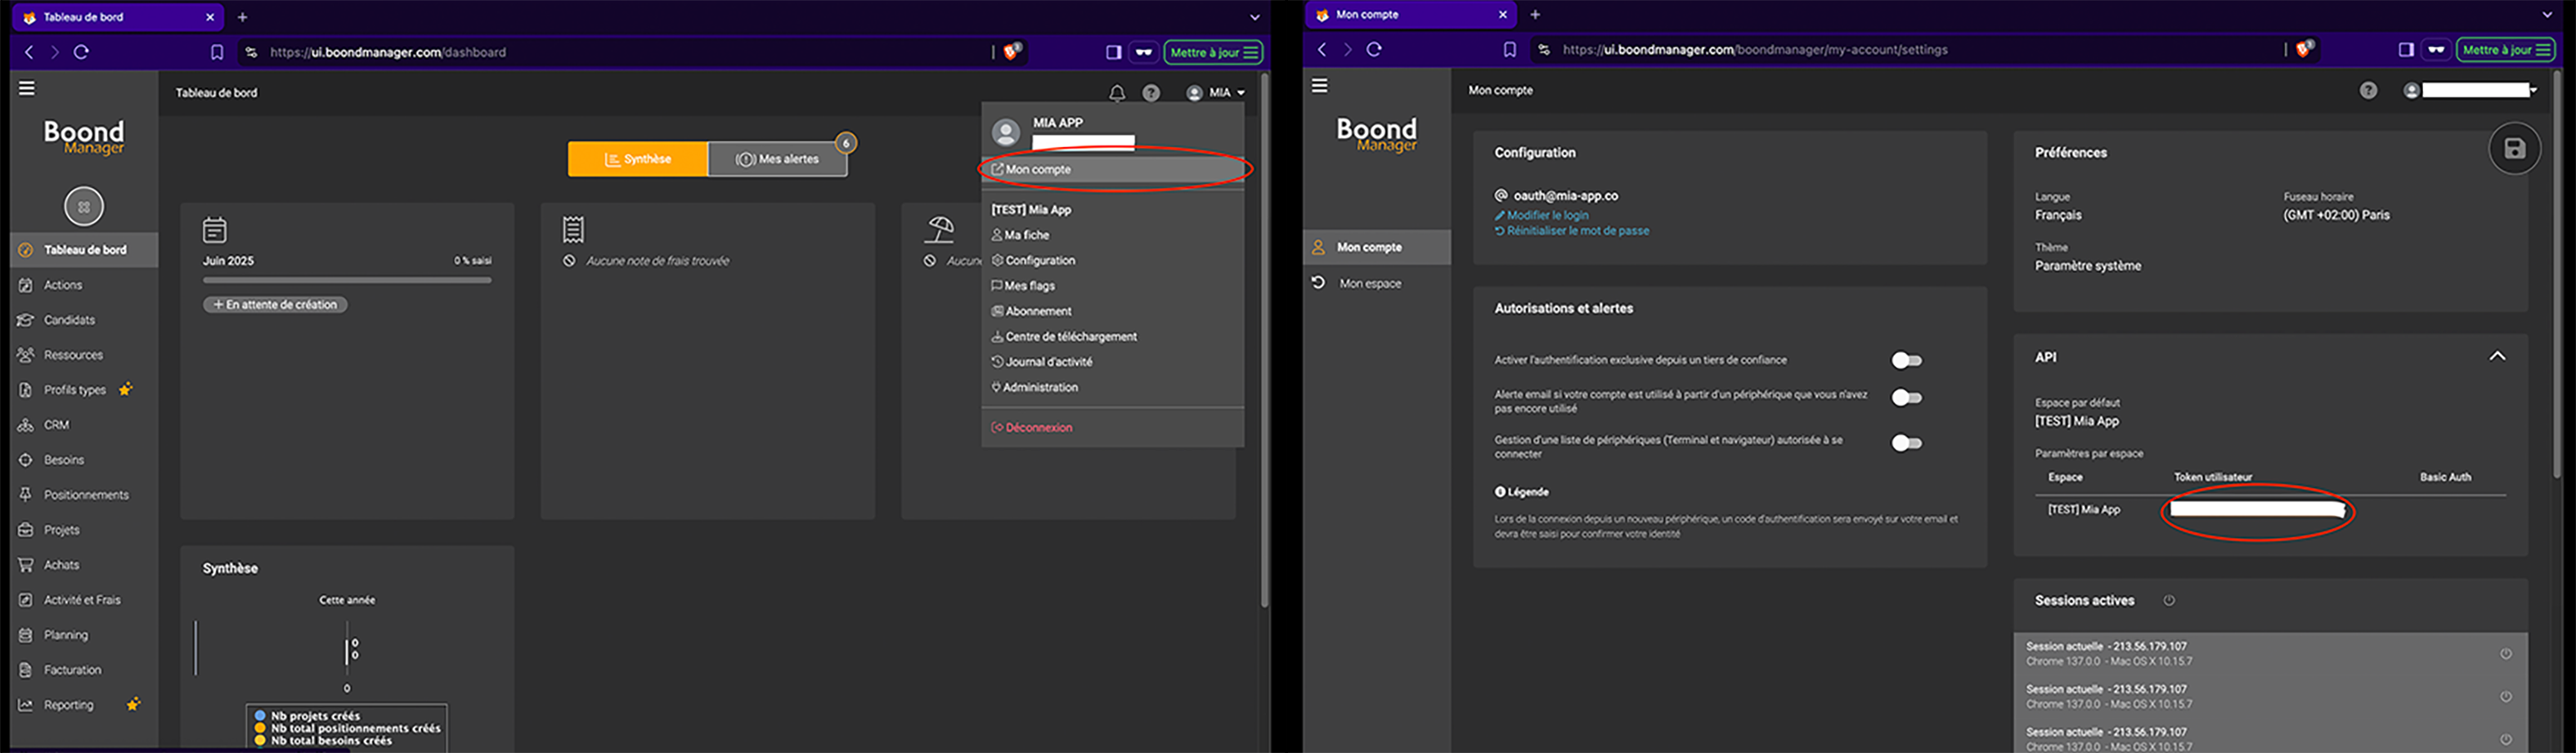Viewport: 2576px width, 753px height.
Task: Open Mettre à jour menu in dashboard browser
Action: [1213, 52]
